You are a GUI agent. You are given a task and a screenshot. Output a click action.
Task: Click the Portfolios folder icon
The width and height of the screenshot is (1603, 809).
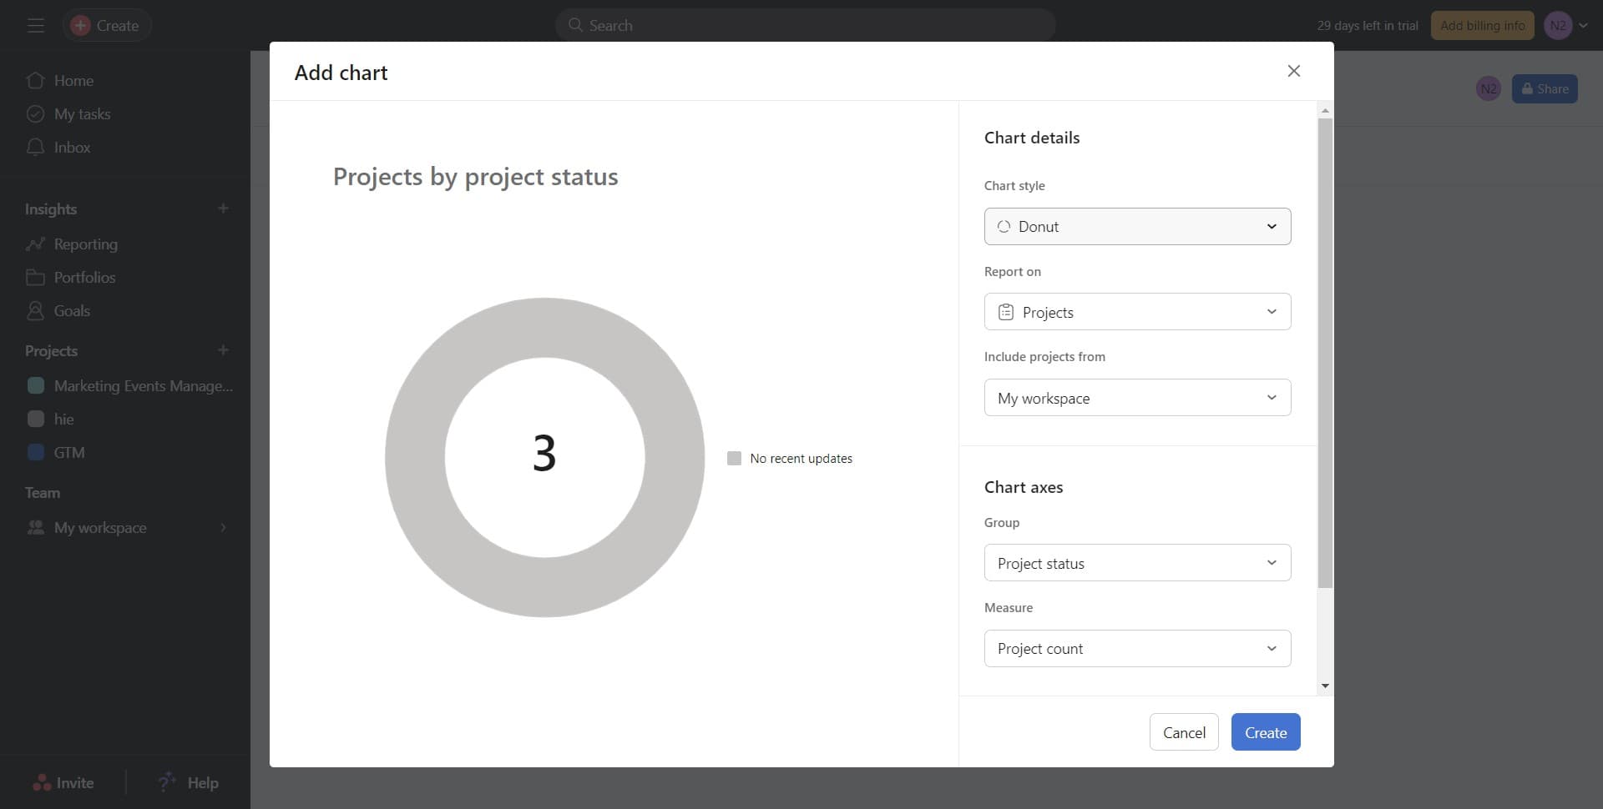[35, 278]
